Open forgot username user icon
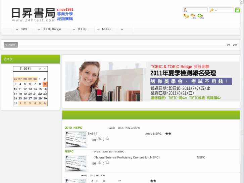The image size is (244, 183). click(193, 16)
